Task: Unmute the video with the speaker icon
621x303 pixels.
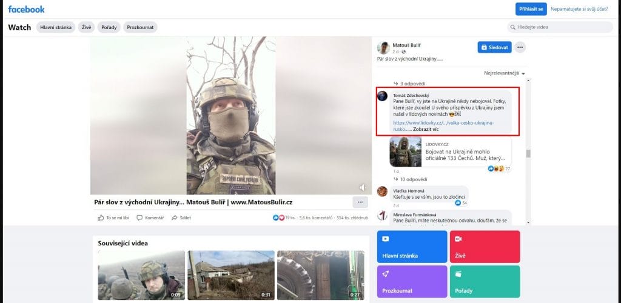Action: 362,187
